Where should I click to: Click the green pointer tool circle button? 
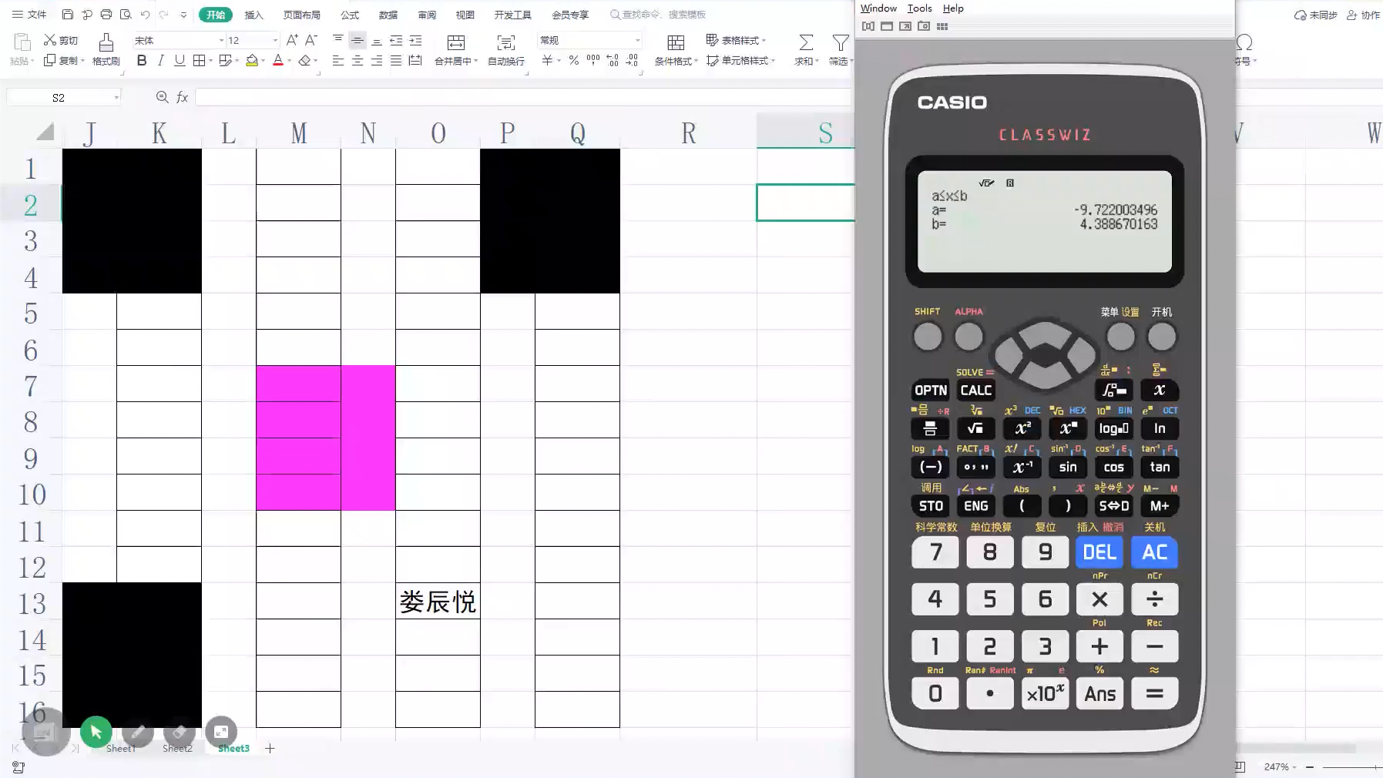click(96, 732)
